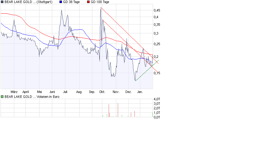Click the 'Okt.' axis label

[102, 92]
